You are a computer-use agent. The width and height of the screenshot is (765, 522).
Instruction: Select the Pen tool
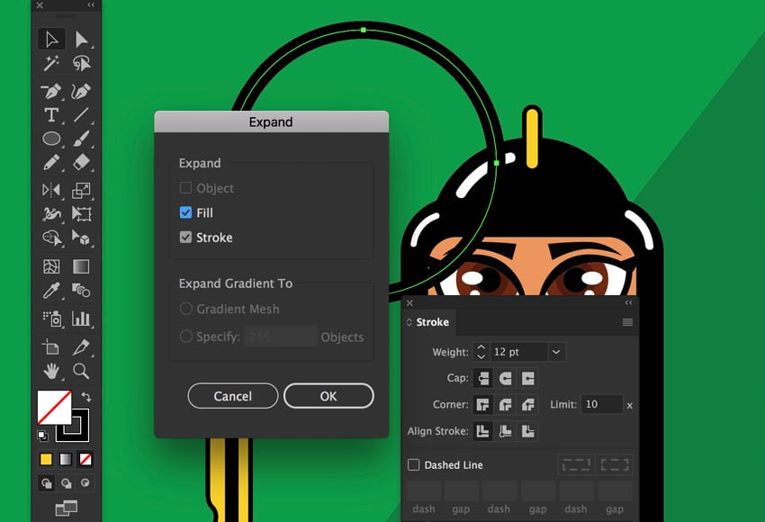[51, 91]
